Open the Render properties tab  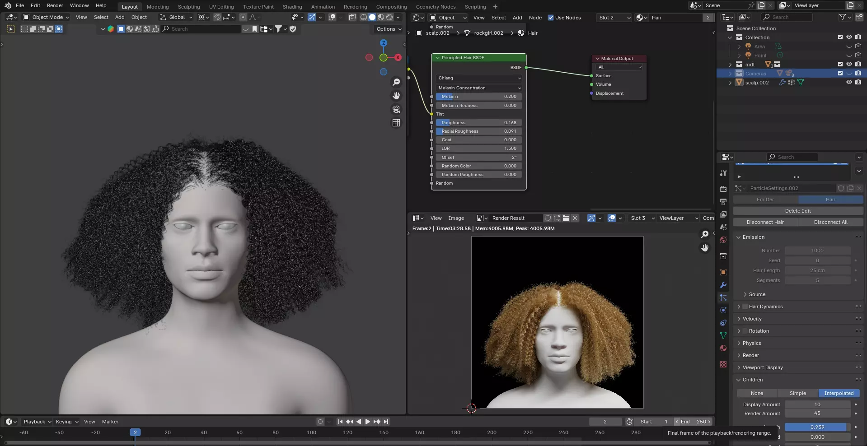click(723, 189)
